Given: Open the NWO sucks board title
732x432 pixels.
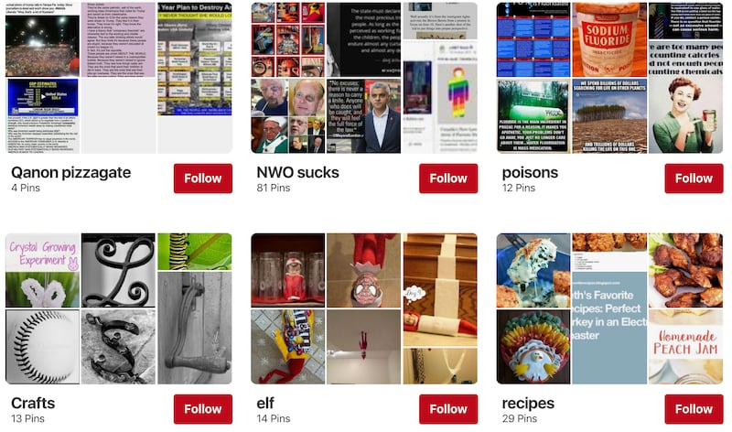Looking at the screenshot, I should pyautogui.click(x=298, y=173).
